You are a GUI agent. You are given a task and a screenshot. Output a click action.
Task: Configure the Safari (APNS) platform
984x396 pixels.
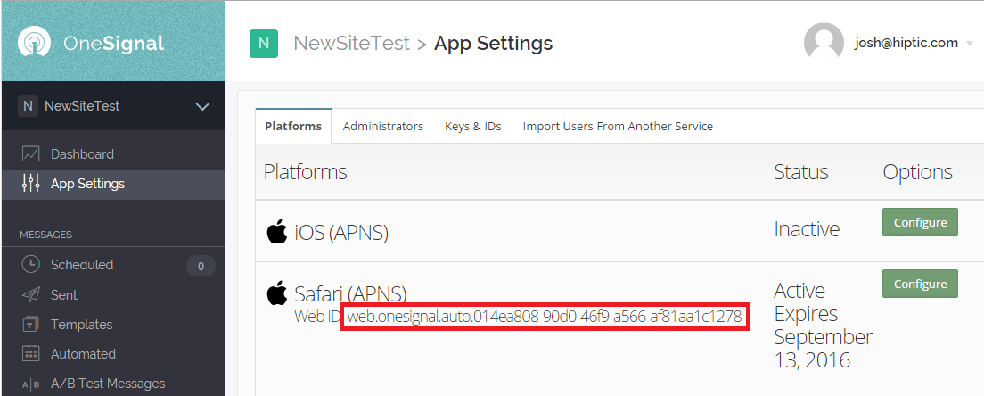pyautogui.click(x=920, y=284)
